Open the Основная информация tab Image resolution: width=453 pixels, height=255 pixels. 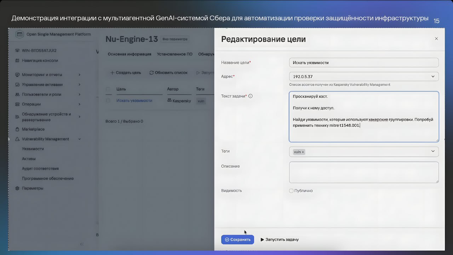pyautogui.click(x=129, y=54)
